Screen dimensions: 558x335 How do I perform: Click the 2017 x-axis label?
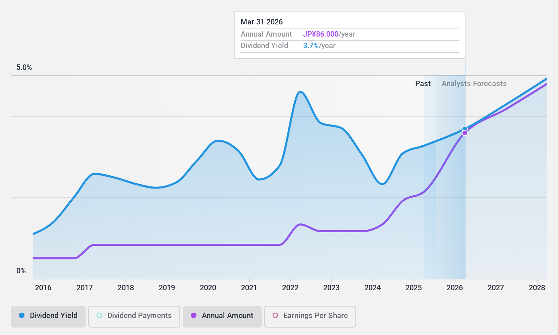(x=85, y=288)
